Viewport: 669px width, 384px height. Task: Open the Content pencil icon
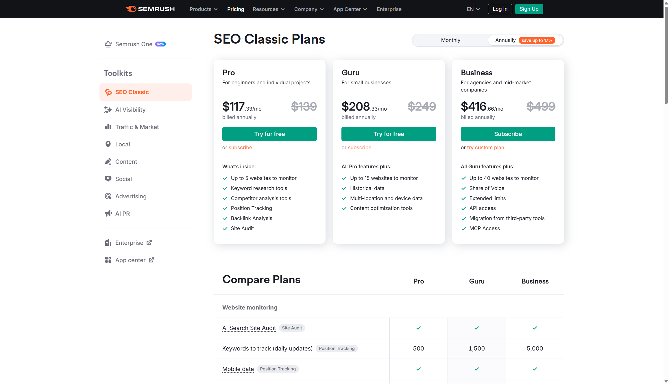[x=108, y=161]
